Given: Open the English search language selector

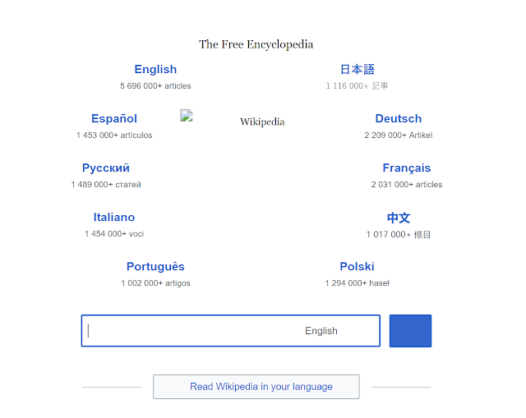Looking at the screenshot, I should point(321,331).
